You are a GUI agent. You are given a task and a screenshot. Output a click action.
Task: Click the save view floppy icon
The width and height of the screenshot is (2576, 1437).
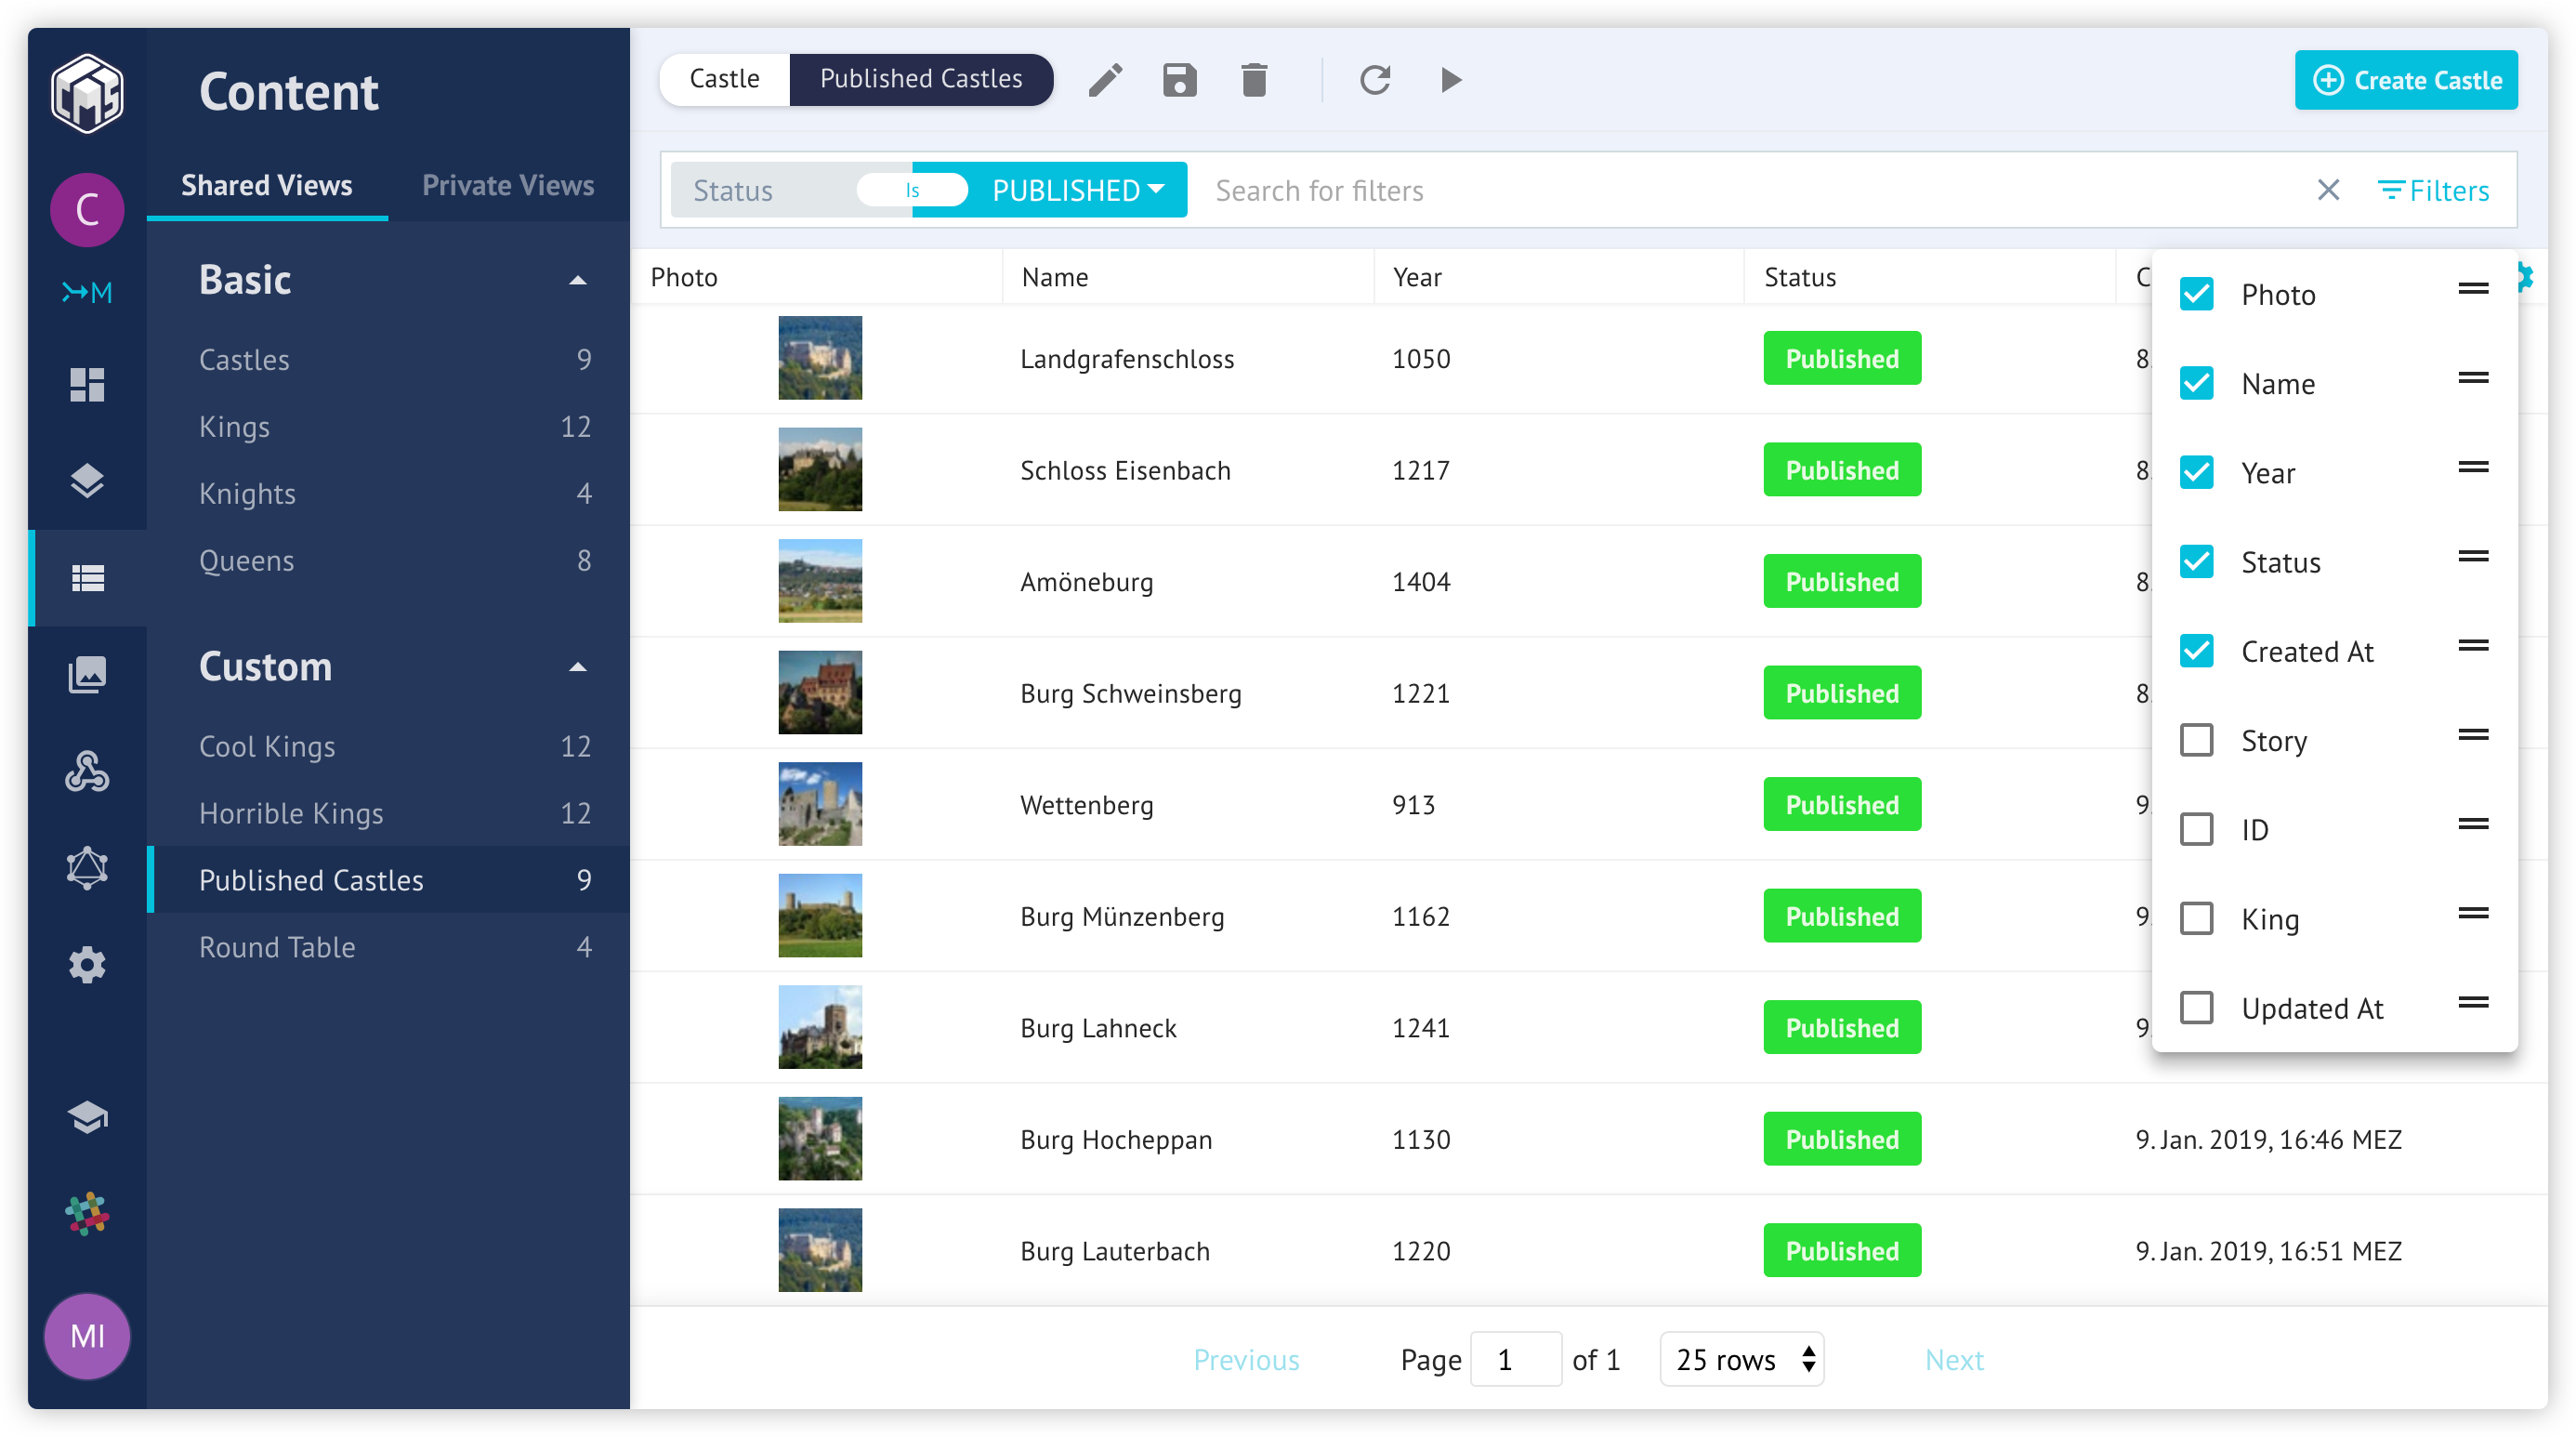(x=1179, y=80)
